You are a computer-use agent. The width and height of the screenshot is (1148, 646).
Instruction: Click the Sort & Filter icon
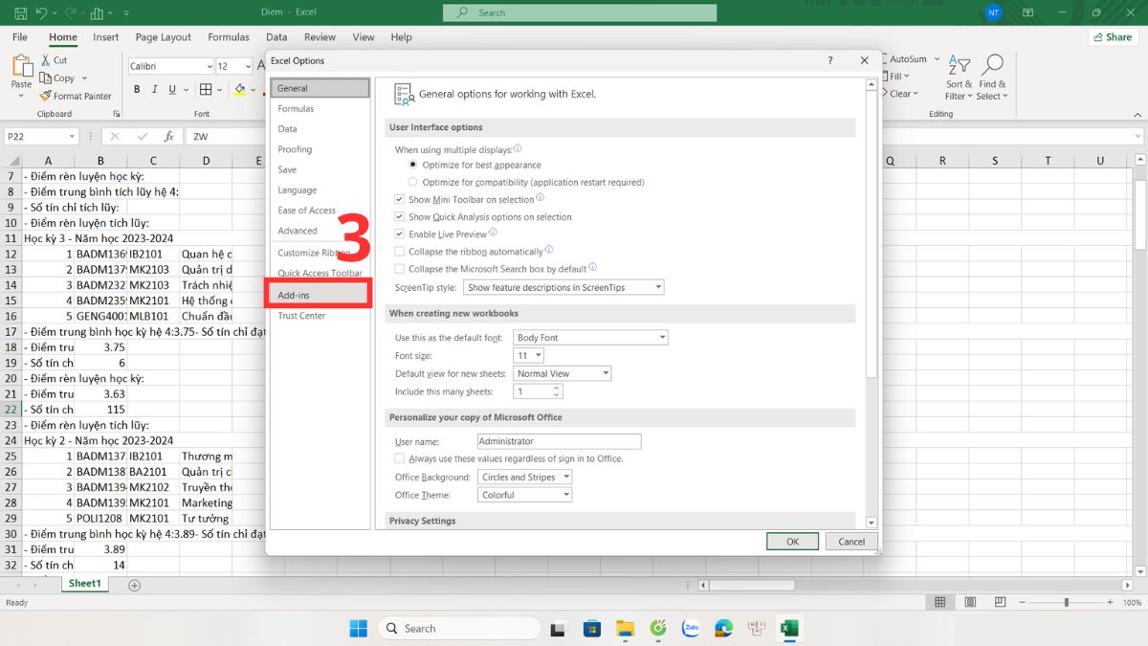957,66
